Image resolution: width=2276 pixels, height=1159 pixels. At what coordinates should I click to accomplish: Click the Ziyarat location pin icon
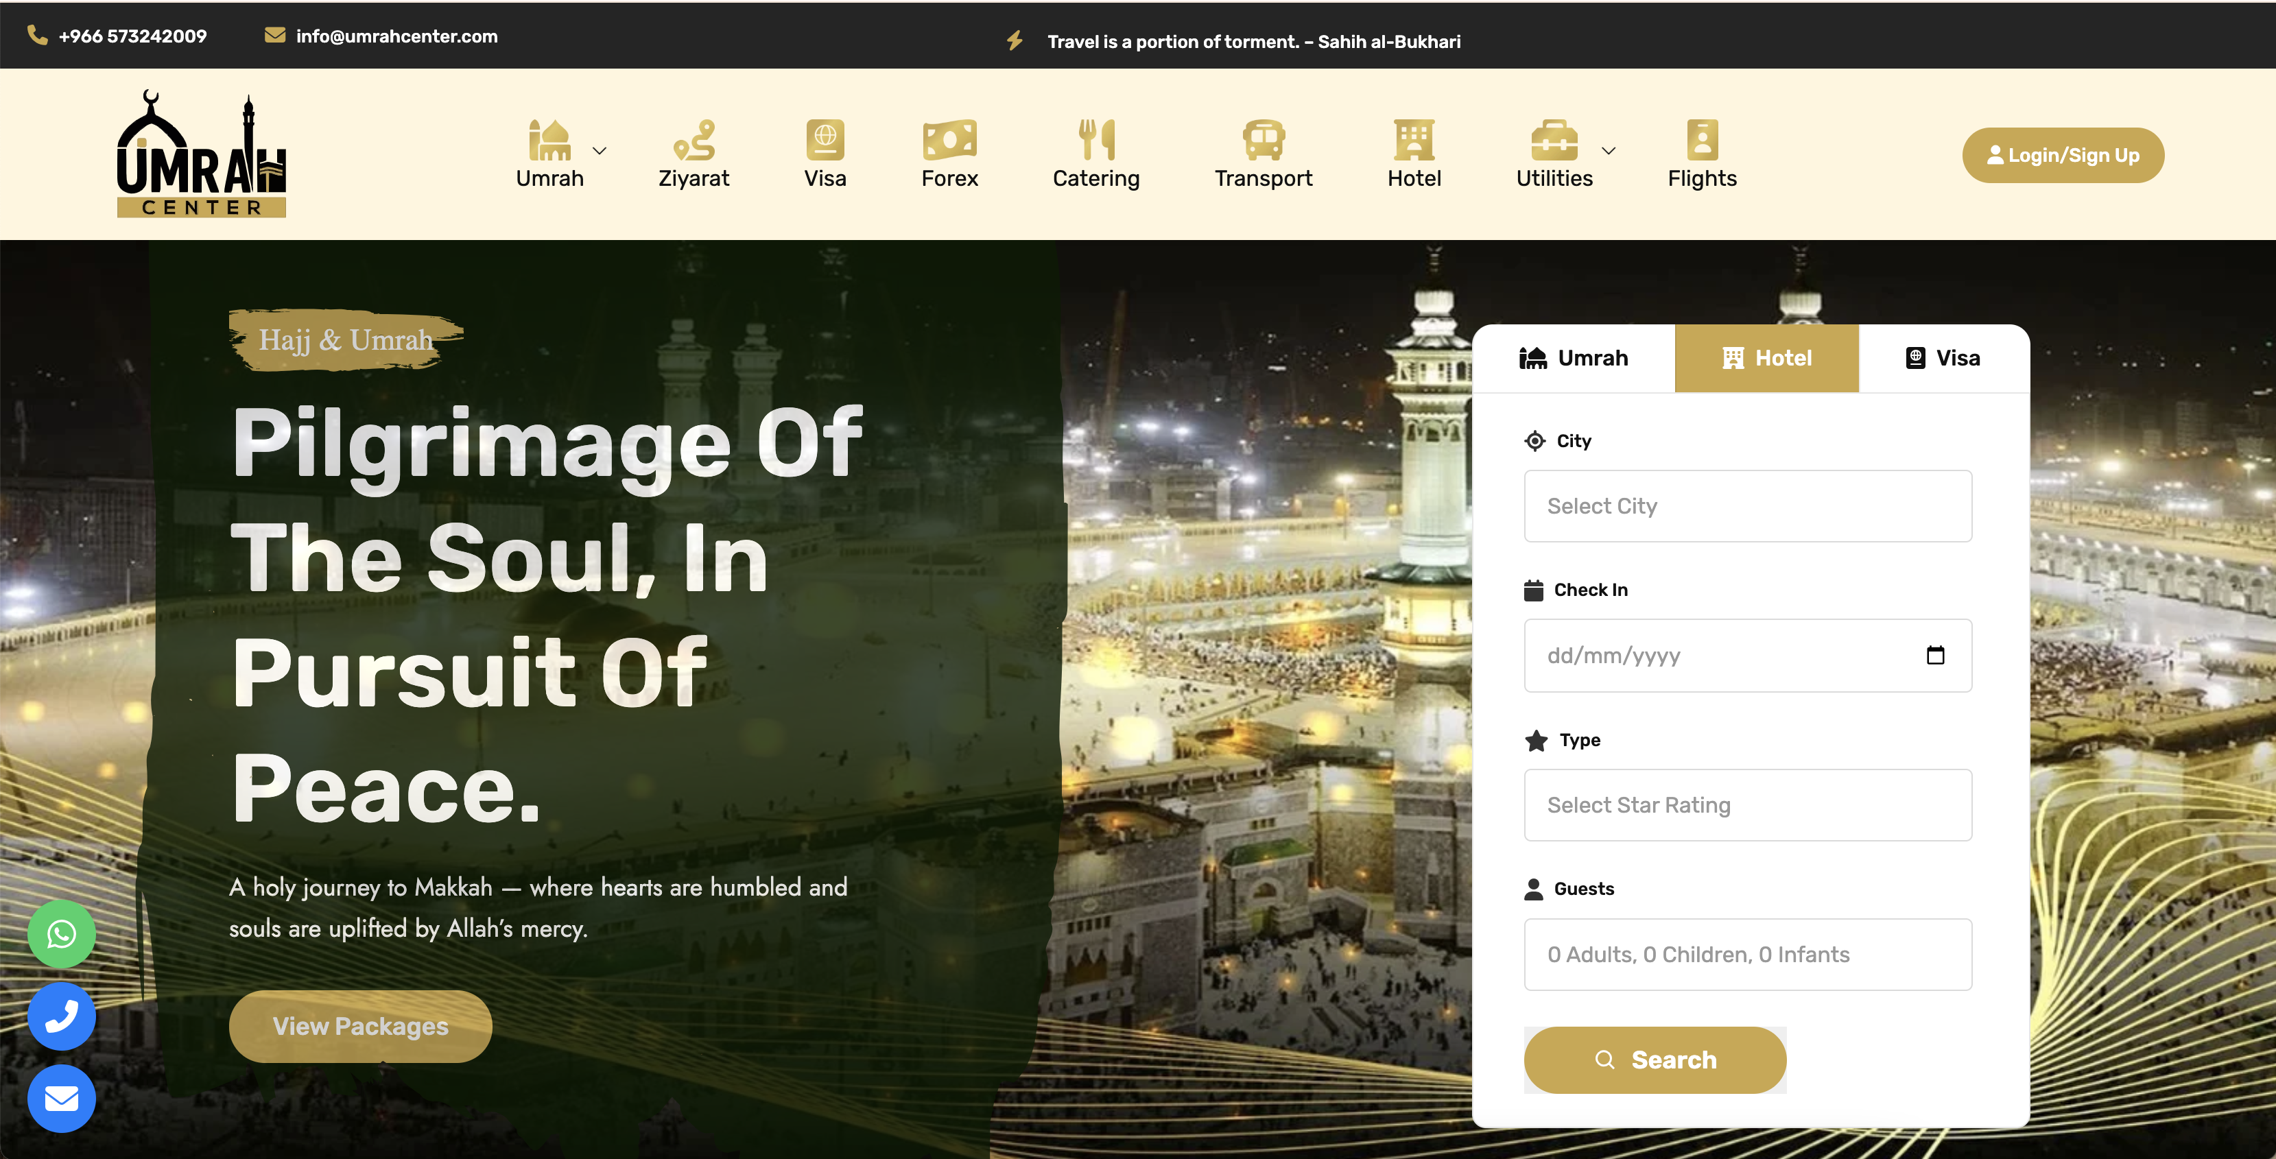[x=694, y=140]
